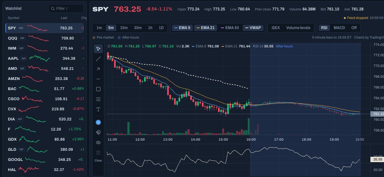Select the text annotation tool
The width and height of the screenshot is (384, 177).
coord(98,109)
